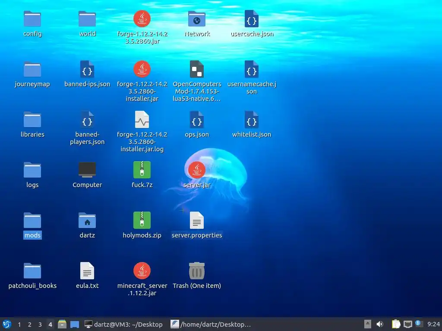Open removable media eject tray icon
442x331 pixels.
point(368,324)
